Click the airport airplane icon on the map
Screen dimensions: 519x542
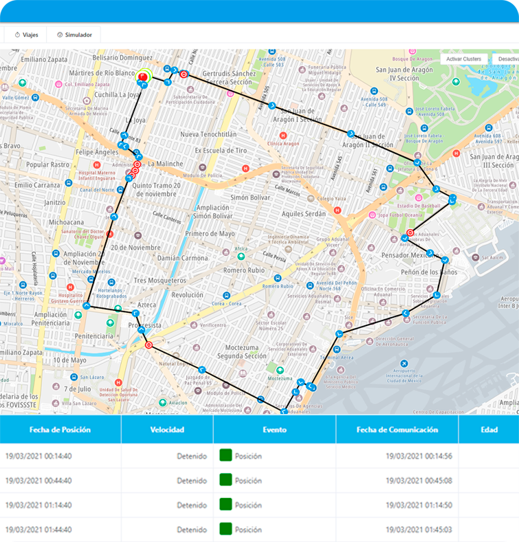click(404, 363)
